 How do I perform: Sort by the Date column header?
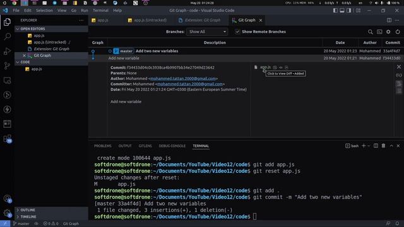coord(340,43)
